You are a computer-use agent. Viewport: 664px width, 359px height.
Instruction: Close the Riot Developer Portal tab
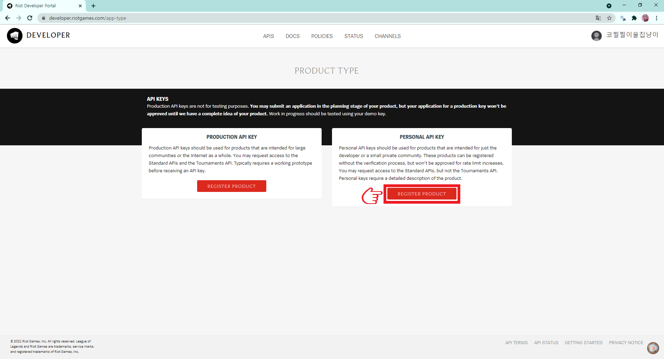pos(80,6)
